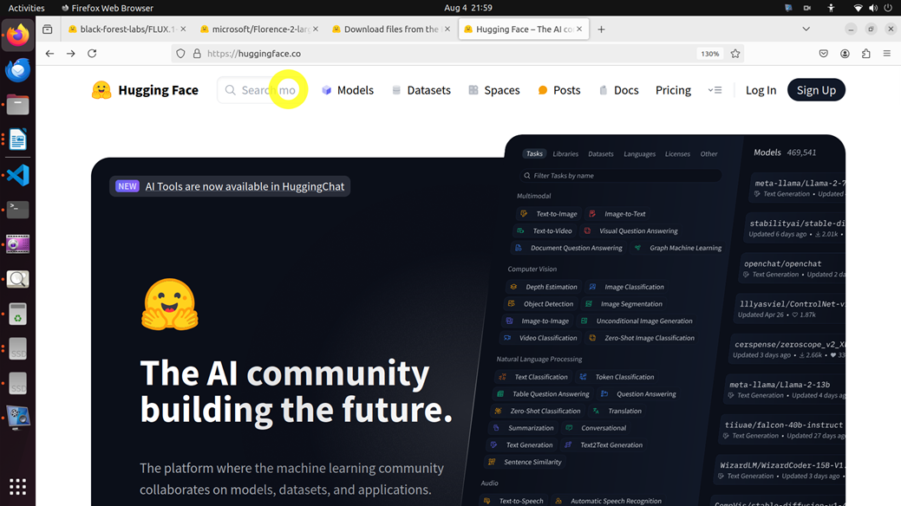The height and width of the screenshot is (506, 901).
Task: Click Text Classification in the hero image
Action: click(x=535, y=377)
